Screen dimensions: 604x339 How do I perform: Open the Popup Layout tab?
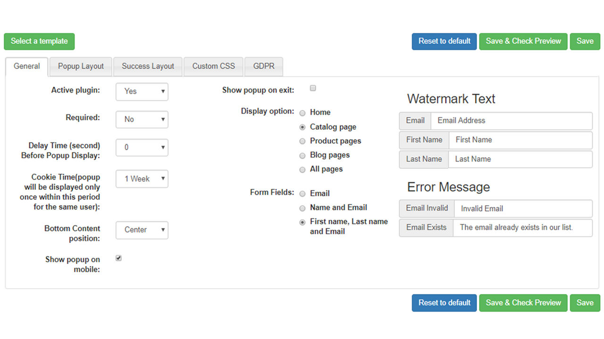click(81, 66)
